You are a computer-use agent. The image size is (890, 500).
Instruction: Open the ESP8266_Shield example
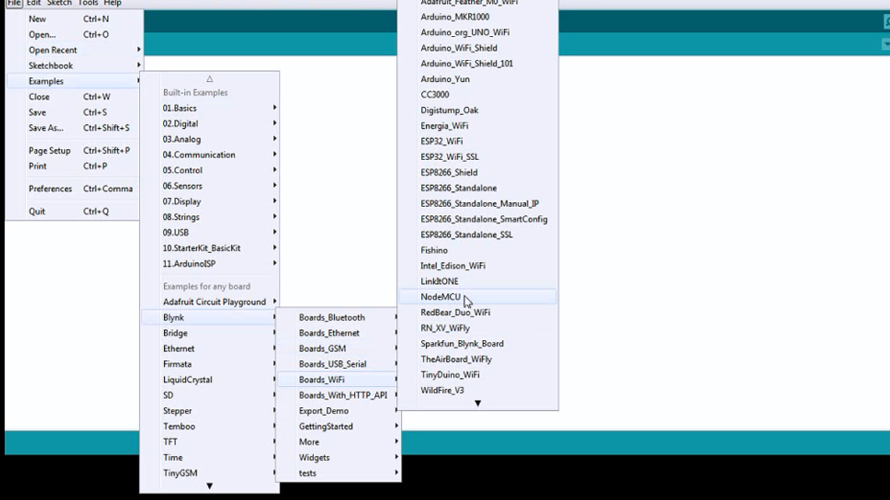click(x=478, y=173)
